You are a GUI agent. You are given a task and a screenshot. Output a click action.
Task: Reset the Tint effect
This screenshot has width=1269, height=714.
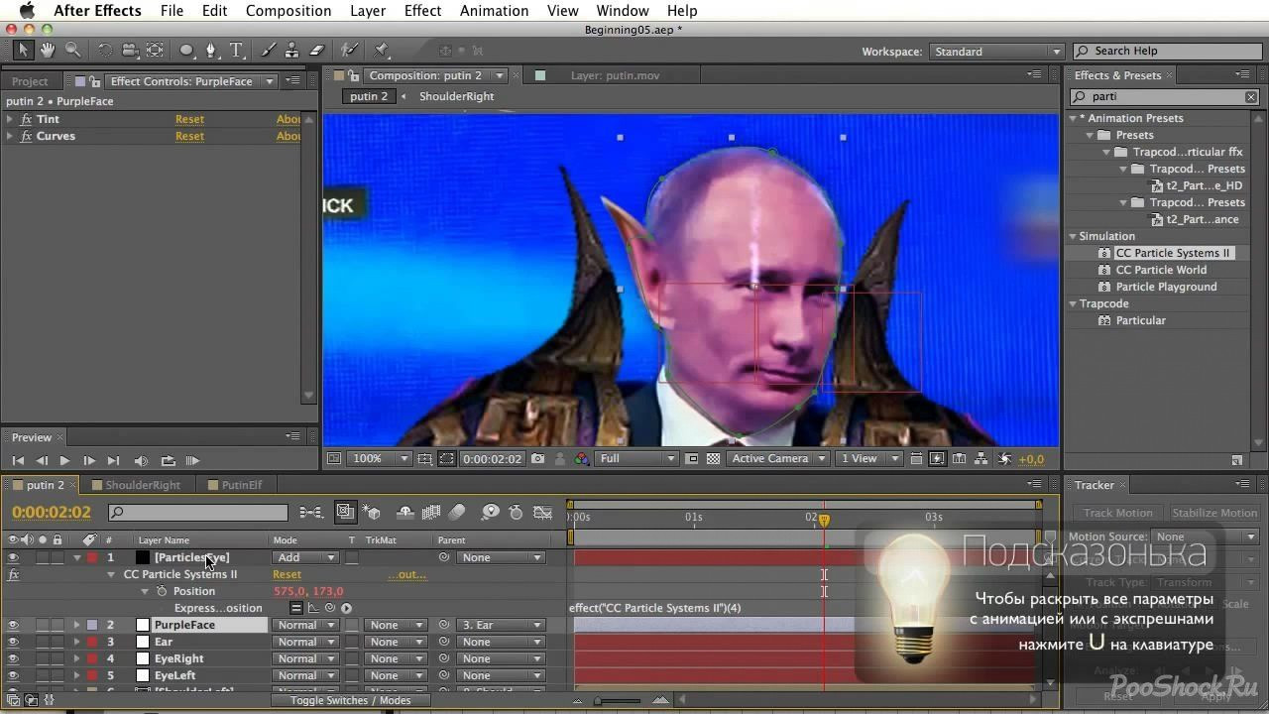point(189,119)
